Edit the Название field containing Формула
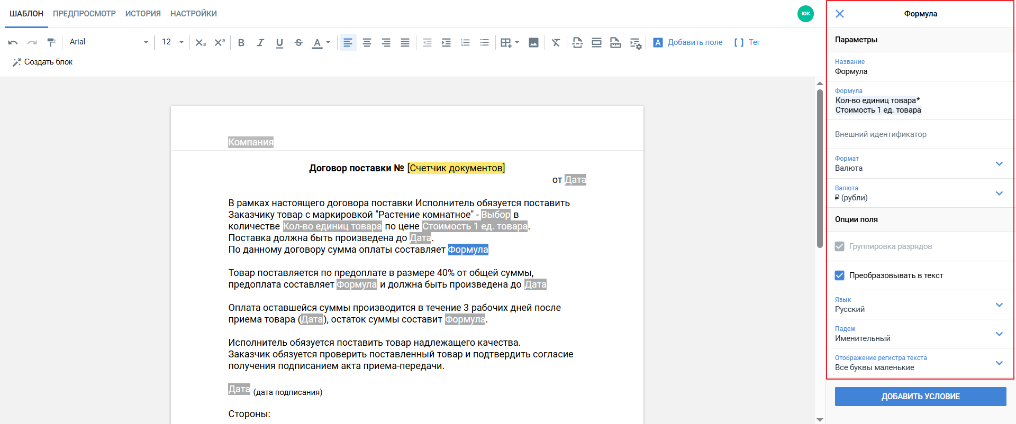 point(920,67)
